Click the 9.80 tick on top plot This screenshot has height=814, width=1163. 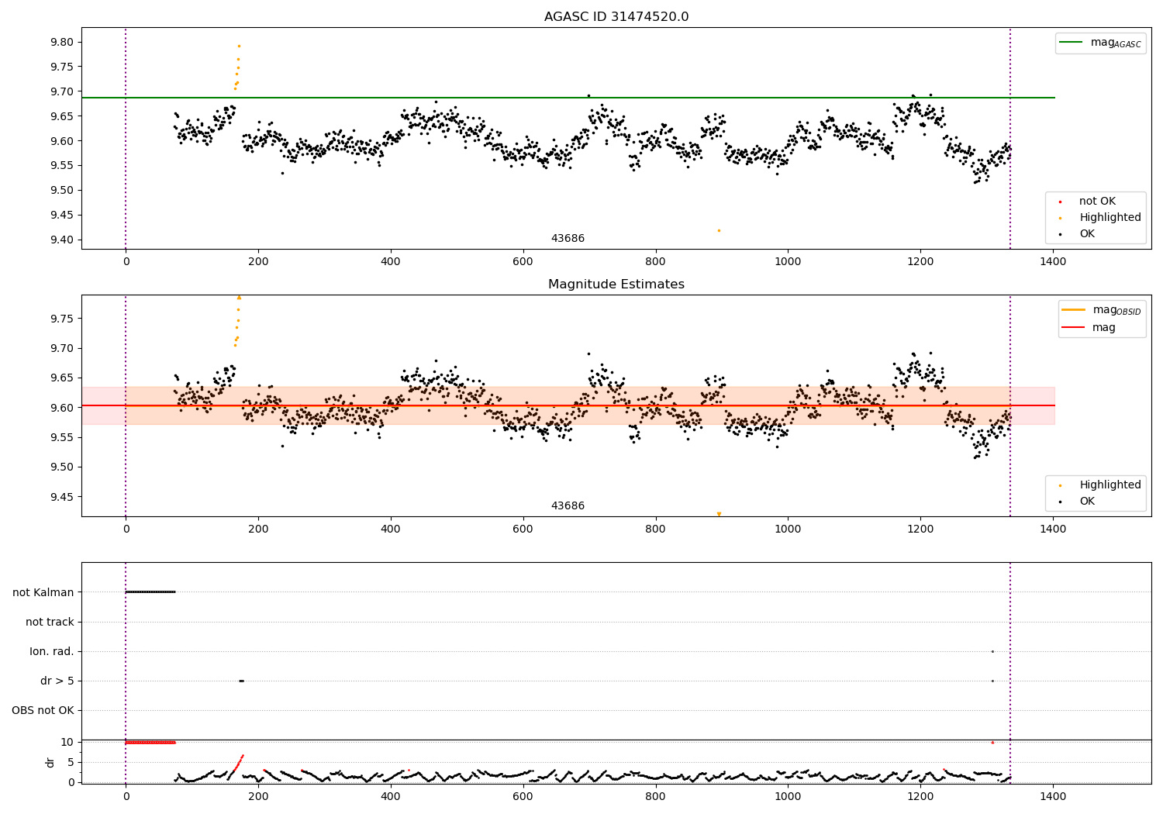pos(62,43)
